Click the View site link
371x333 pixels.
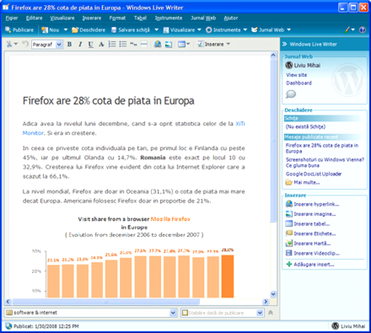[296, 75]
